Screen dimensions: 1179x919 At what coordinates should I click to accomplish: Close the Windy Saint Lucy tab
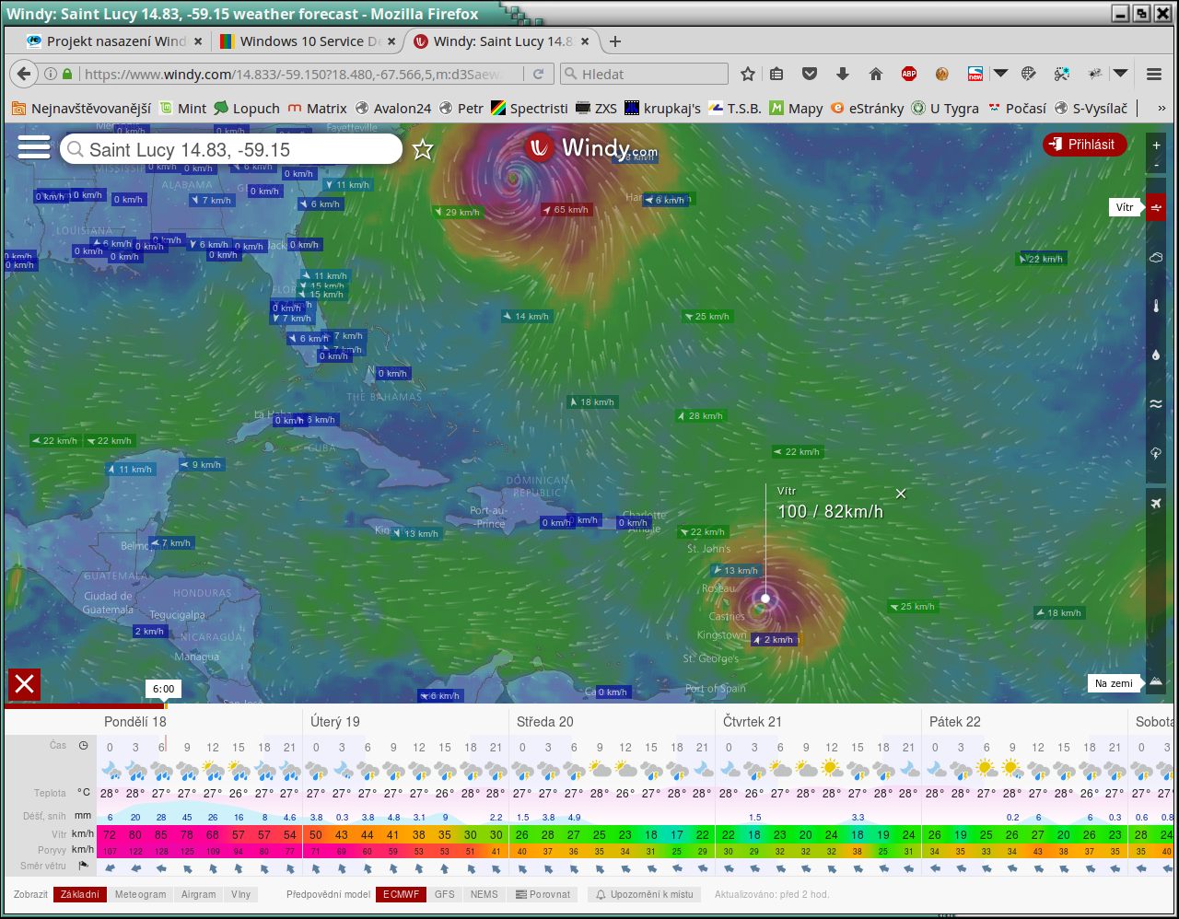click(585, 41)
